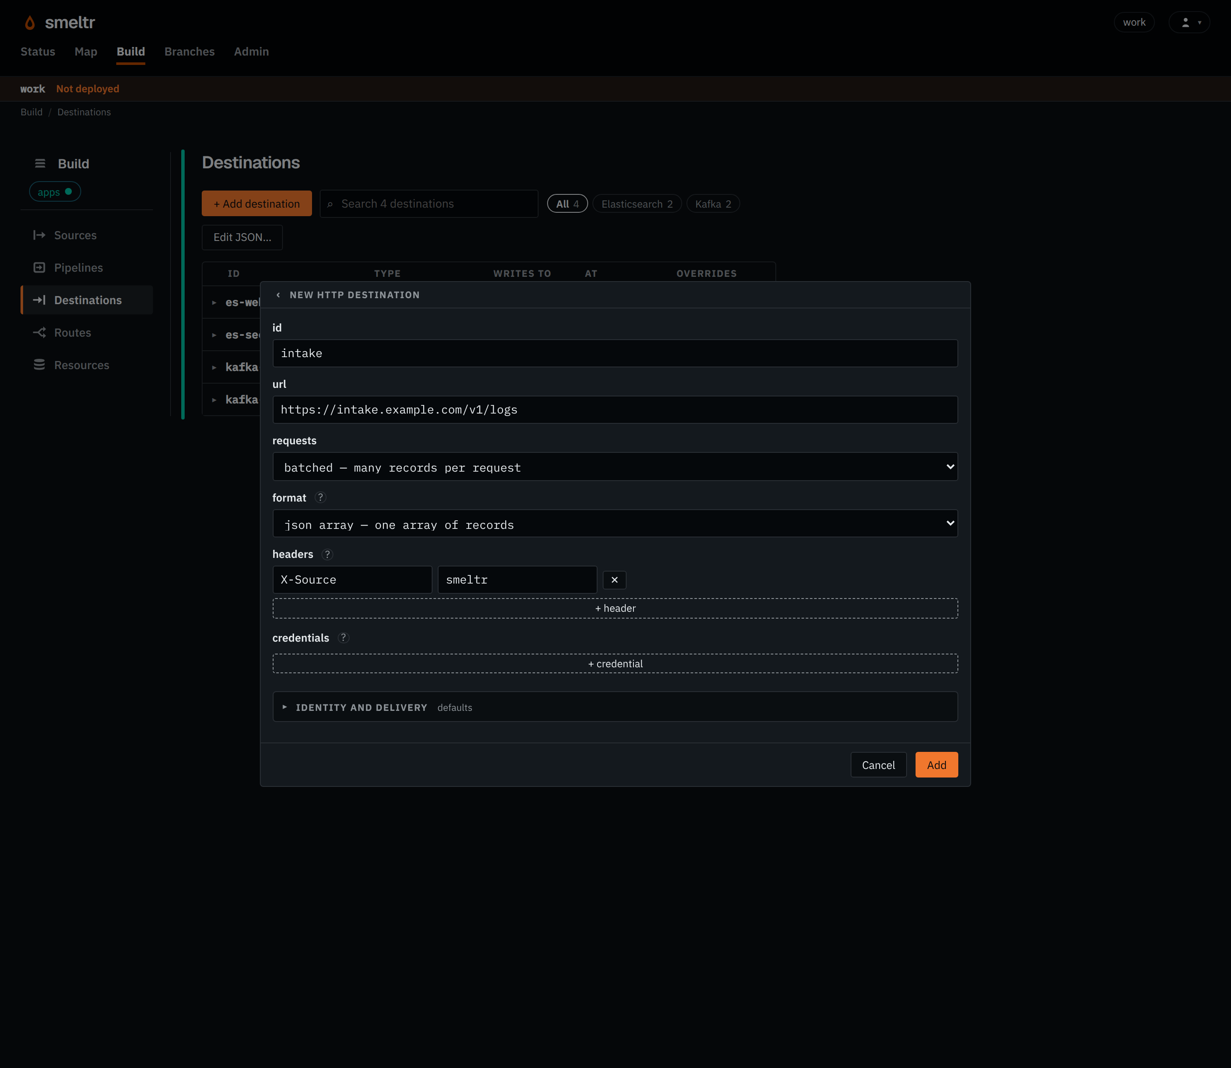Expand Identity and Delivery section
Viewport: 1231px width, 1068px height.
point(615,707)
